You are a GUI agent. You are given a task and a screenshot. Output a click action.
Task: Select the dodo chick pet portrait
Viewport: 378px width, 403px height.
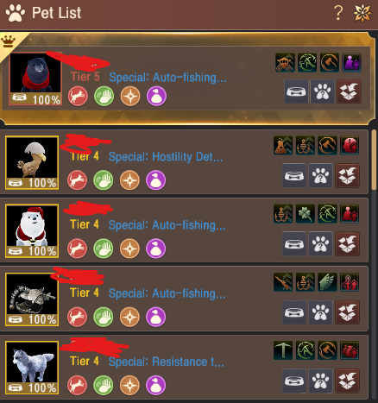click(32, 162)
